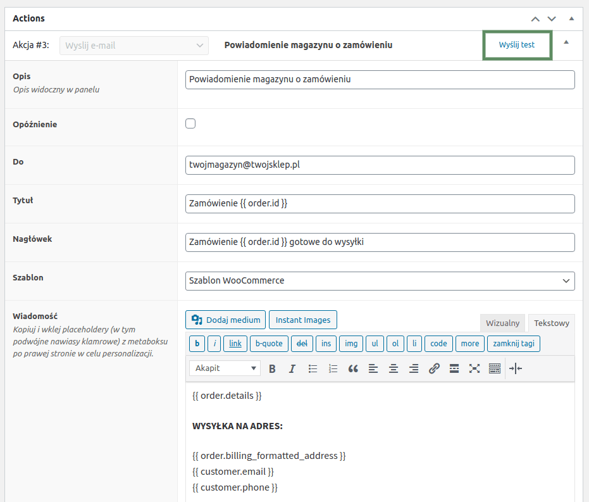Toggle fullscreen editor mode

(474, 368)
